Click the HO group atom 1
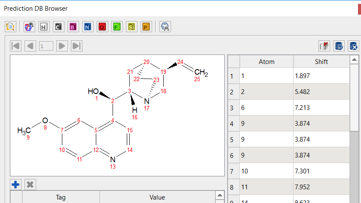This screenshot has height=203, width=361. click(x=94, y=91)
